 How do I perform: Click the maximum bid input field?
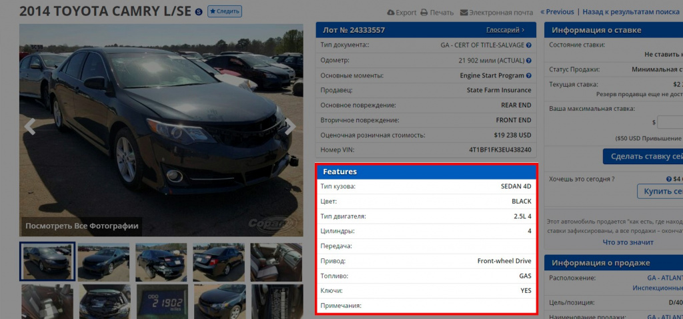[x=670, y=122]
